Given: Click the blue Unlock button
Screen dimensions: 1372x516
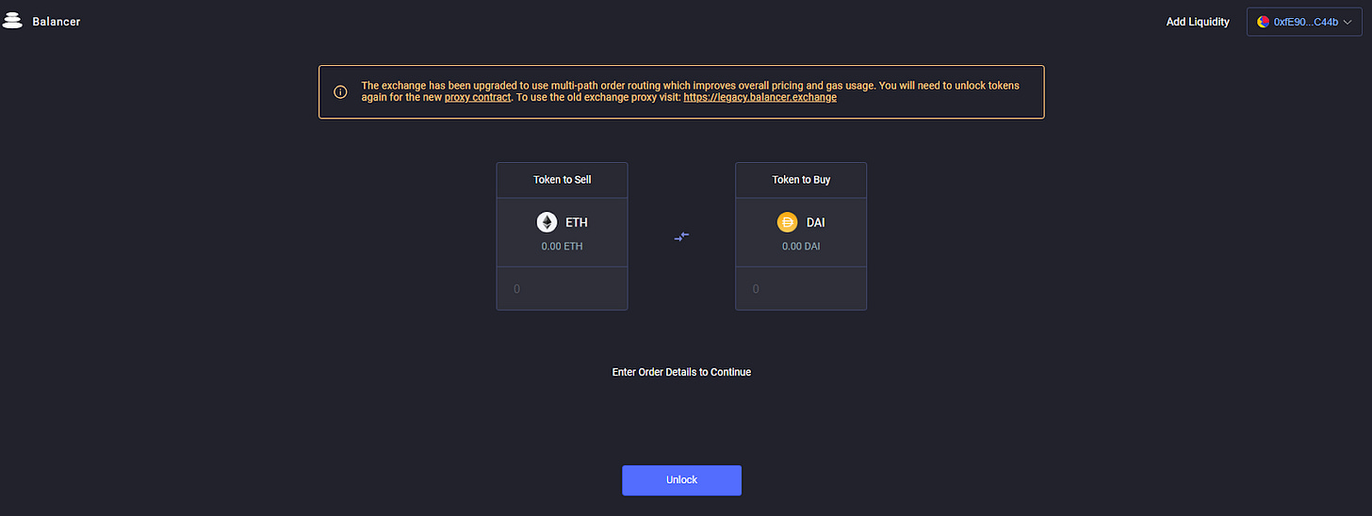Looking at the screenshot, I should (x=681, y=480).
